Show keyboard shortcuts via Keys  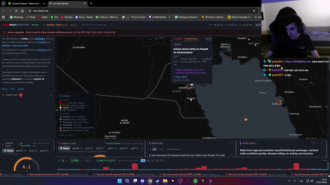(x=324, y=161)
